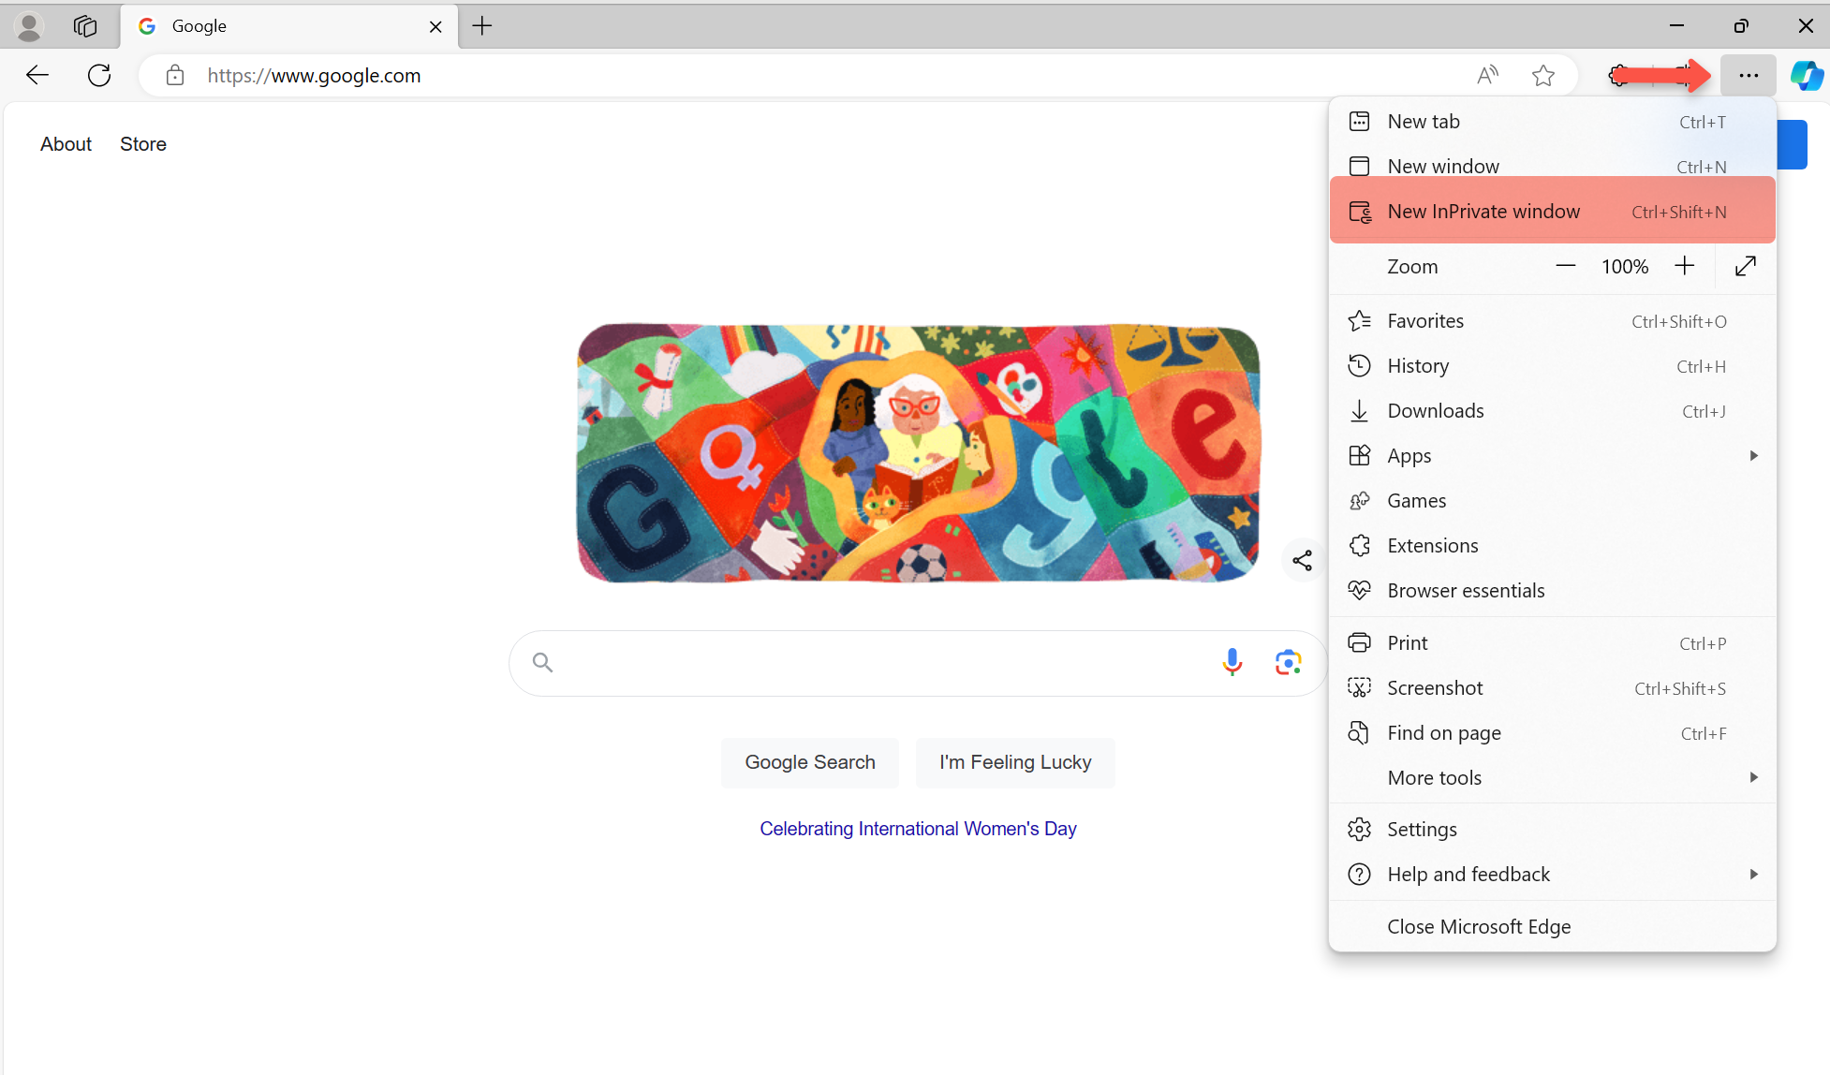Open the tab actions menu icon
The image size is (1830, 1075).
tap(85, 26)
